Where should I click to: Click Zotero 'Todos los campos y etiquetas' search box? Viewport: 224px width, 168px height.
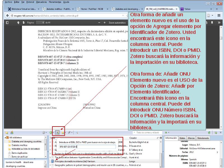(148, 132)
